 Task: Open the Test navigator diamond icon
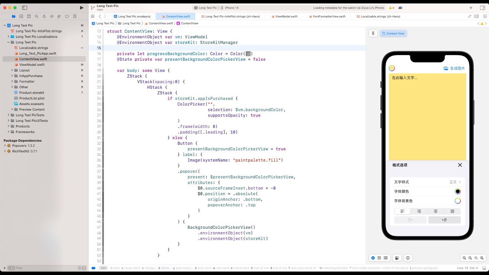tap(52, 16)
